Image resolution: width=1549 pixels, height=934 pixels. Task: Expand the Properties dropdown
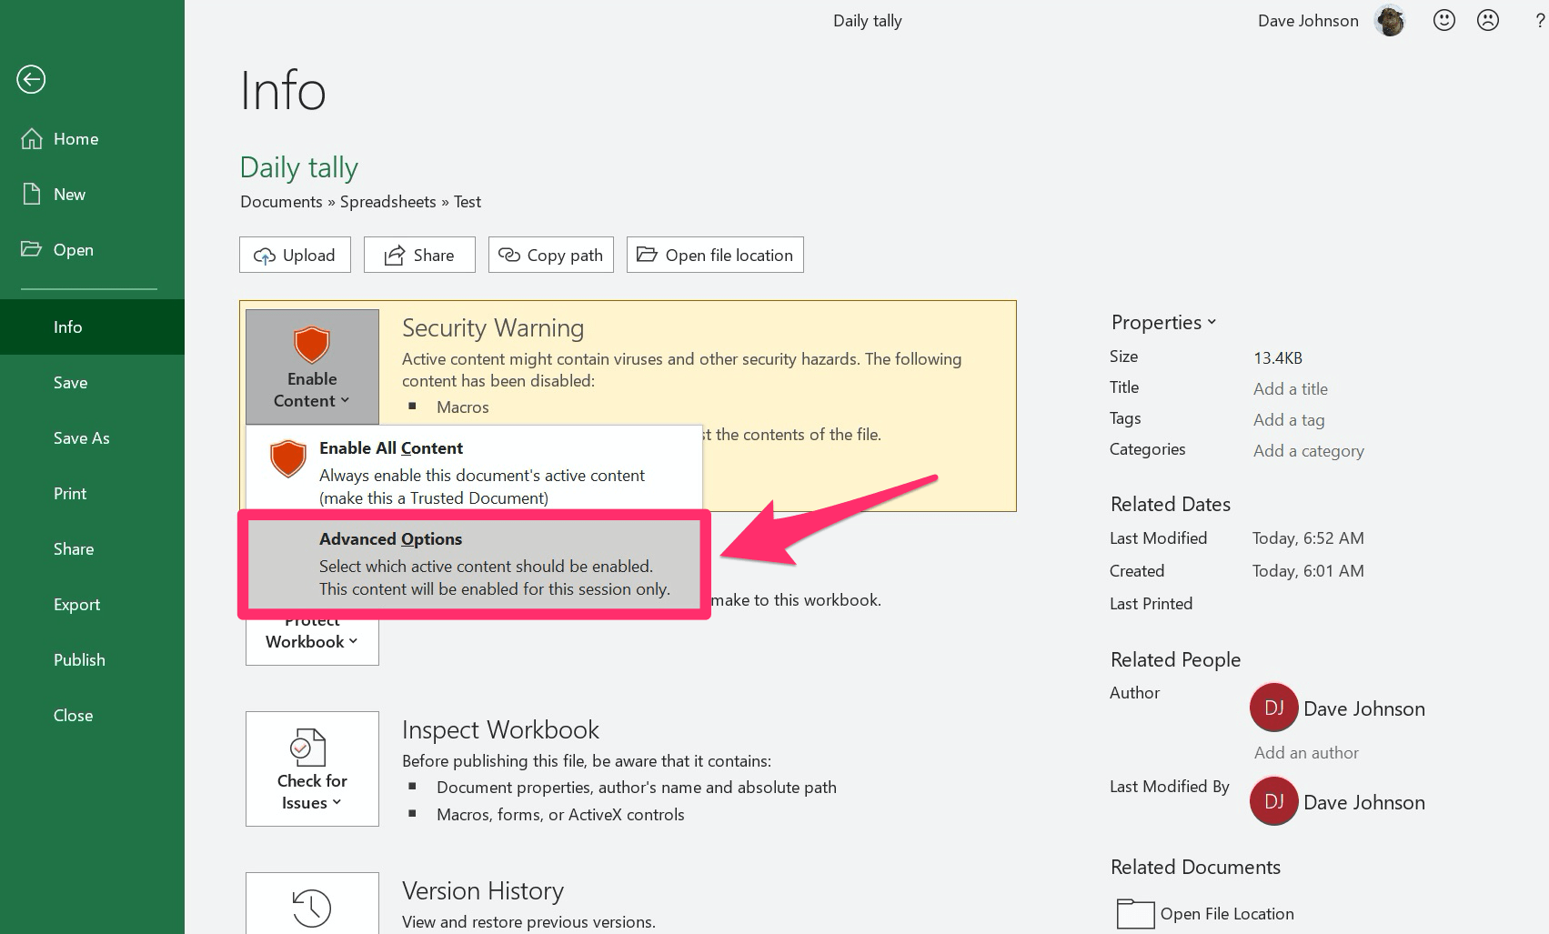[1211, 322]
